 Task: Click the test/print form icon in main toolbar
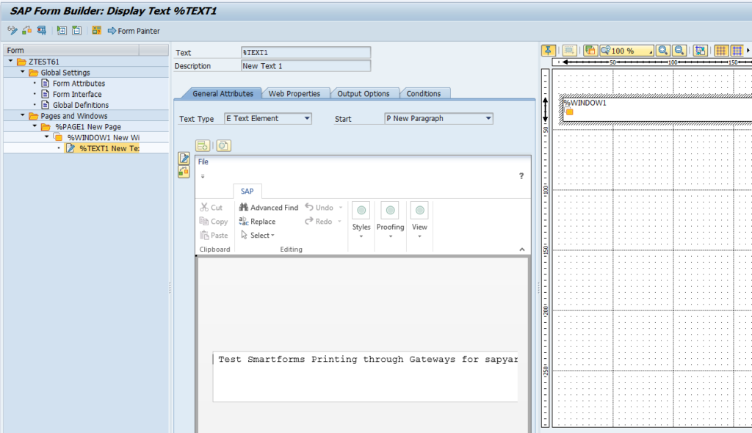[42, 31]
